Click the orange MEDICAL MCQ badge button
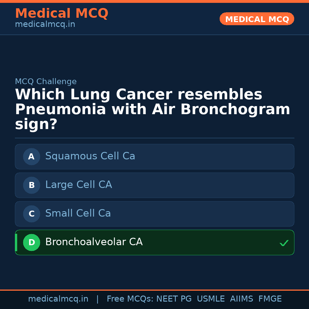The width and height of the screenshot is (309, 309). [x=257, y=19]
